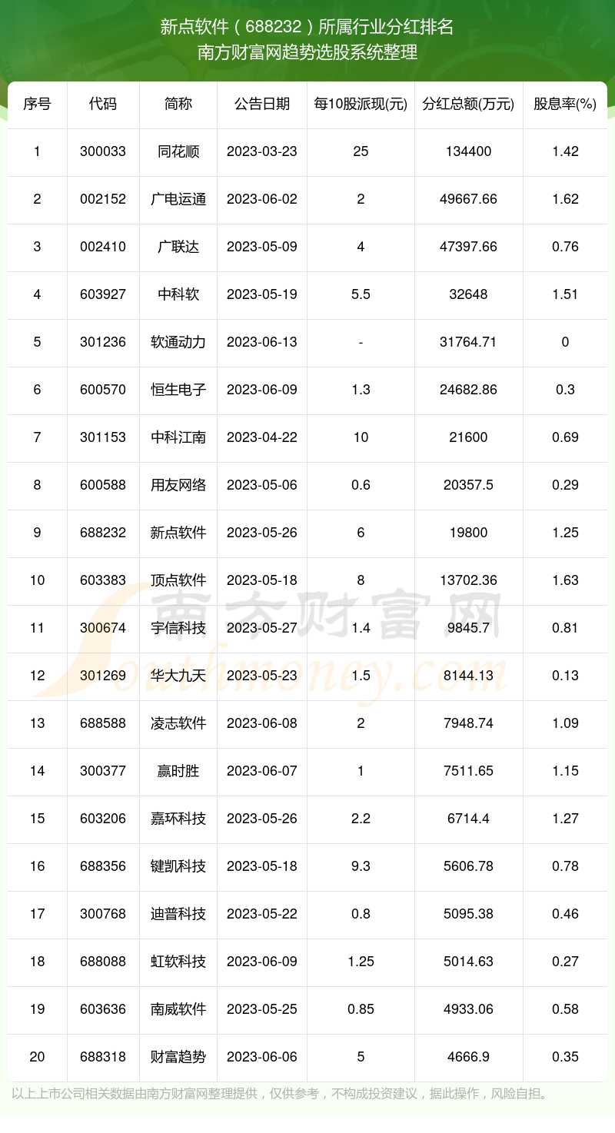Screen dimensions: 615x1133
Task: Click the subtitle 南方财富网趋势选股系统整理
Action: (307, 55)
